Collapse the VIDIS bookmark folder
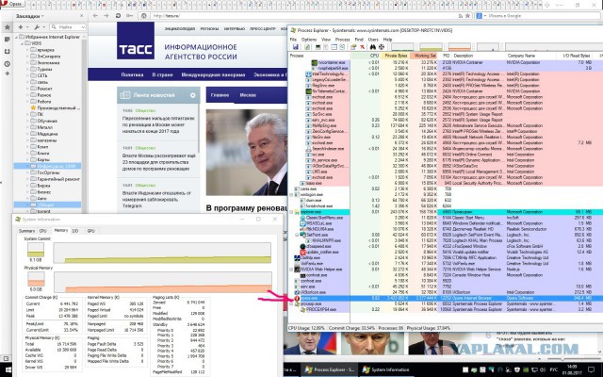603x377 pixels. [23, 43]
